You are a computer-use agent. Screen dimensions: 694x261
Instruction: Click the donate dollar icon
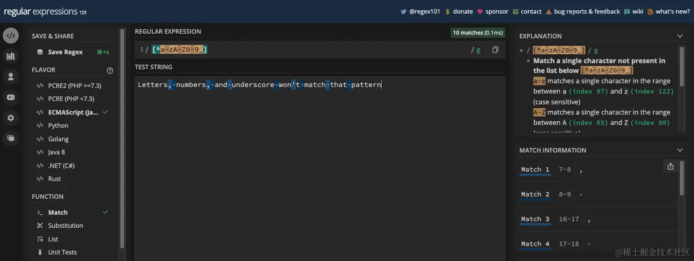click(448, 12)
